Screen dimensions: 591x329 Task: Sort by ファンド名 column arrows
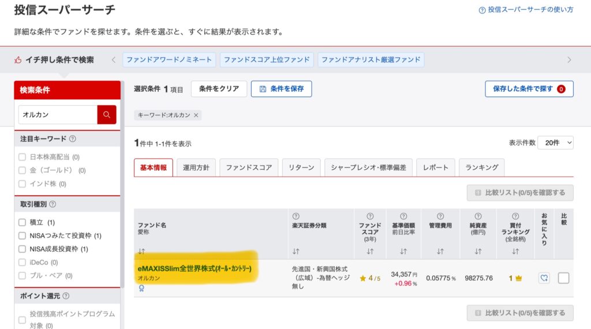pos(141,251)
